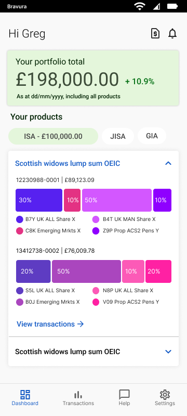This screenshot has height=416, width=187.
Task: Select the 20% V09 Prop ACS2 bar segment
Action: pyautogui.click(x=158, y=271)
